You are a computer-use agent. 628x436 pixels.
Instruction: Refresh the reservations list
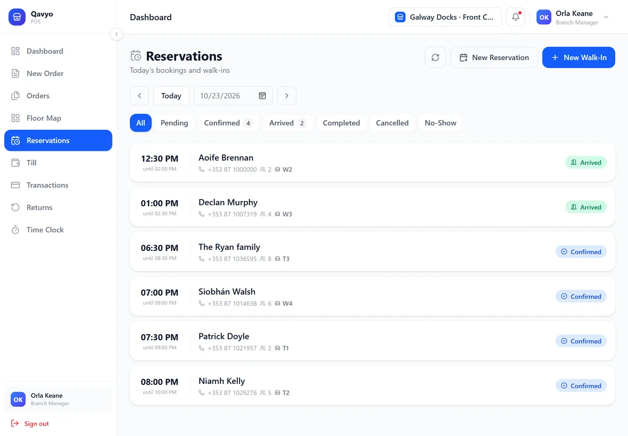tap(435, 57)
